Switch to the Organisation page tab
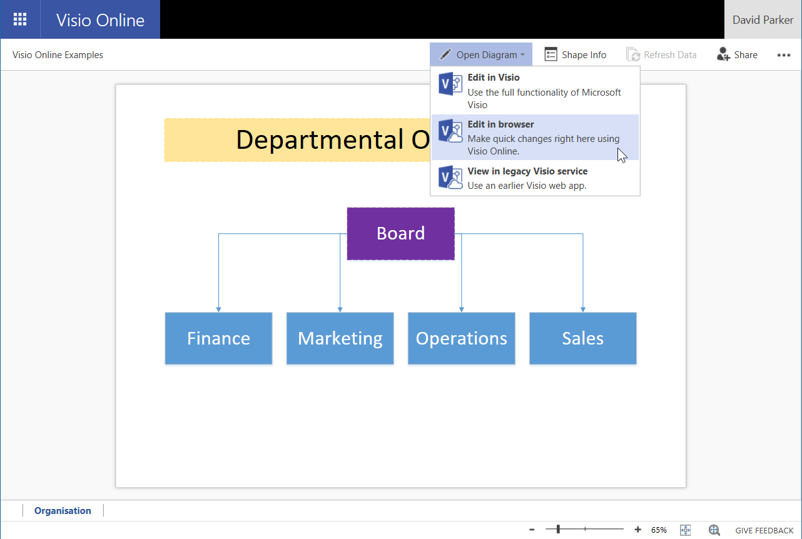 coord(62,510)
